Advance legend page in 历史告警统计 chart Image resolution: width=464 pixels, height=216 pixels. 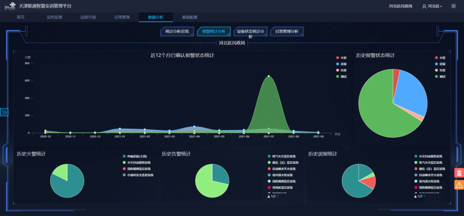tap(278, 196)
